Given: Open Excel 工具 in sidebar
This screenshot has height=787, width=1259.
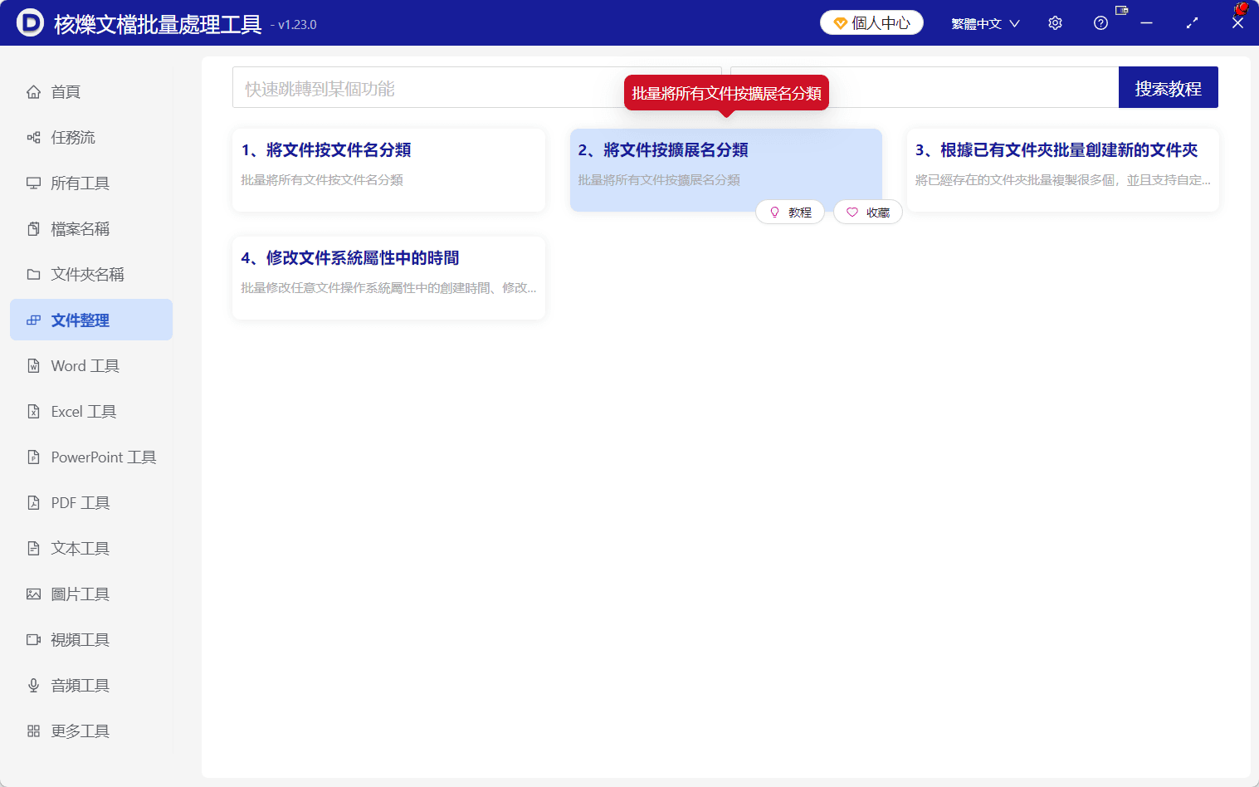Looking at the screenshot, I should point(91,412).
